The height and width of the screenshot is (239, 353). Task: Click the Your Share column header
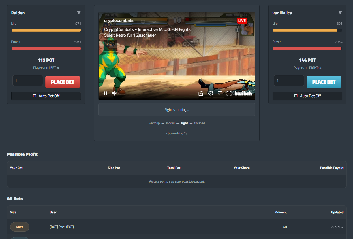(x=242, y=168)
